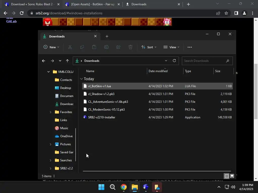258x193 pixels.
Task: Collapse VM6.COLLA tree node
Action: (x=49, y=72)
